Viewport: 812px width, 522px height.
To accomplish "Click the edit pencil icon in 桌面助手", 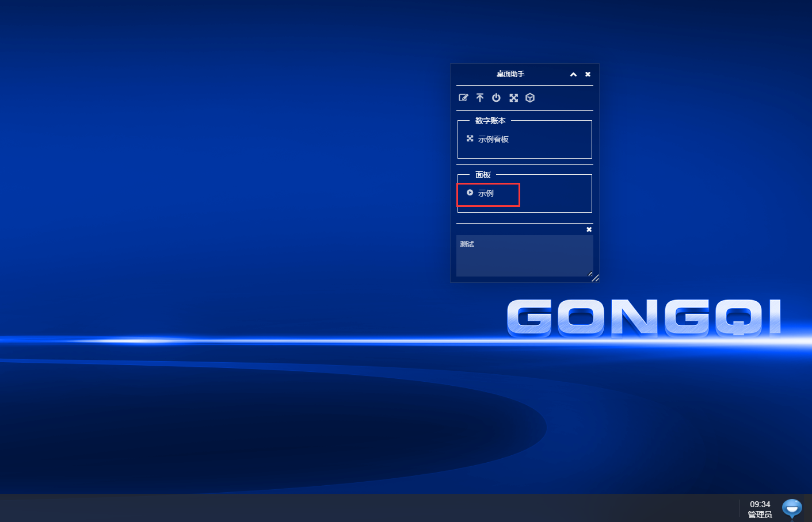I will pyautogui.click(x=463, y=98).
